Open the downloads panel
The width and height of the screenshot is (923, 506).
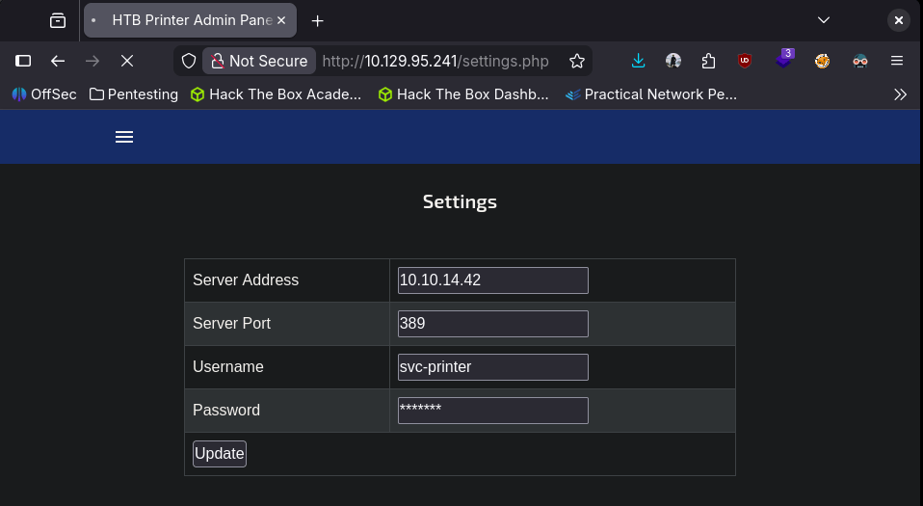point(638,61)
